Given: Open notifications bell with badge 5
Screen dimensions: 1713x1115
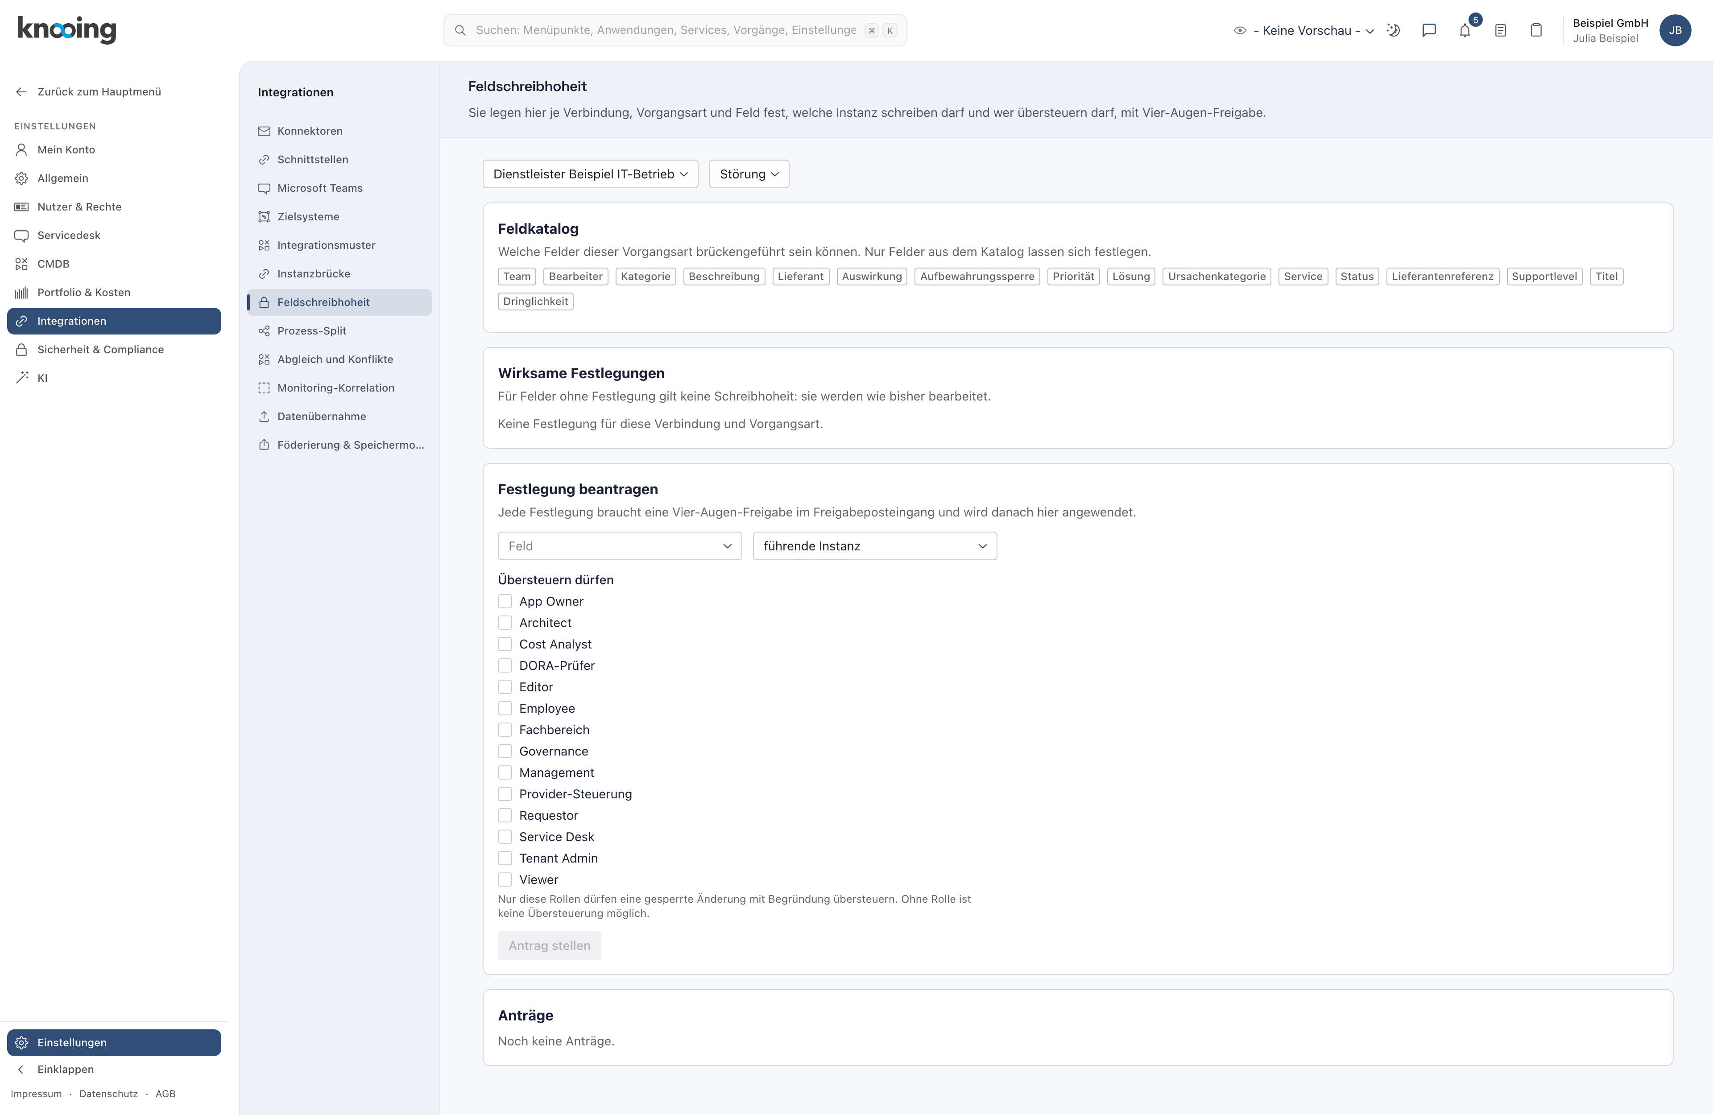Looking at the screenshot, I should click(x=1465, y=30).
